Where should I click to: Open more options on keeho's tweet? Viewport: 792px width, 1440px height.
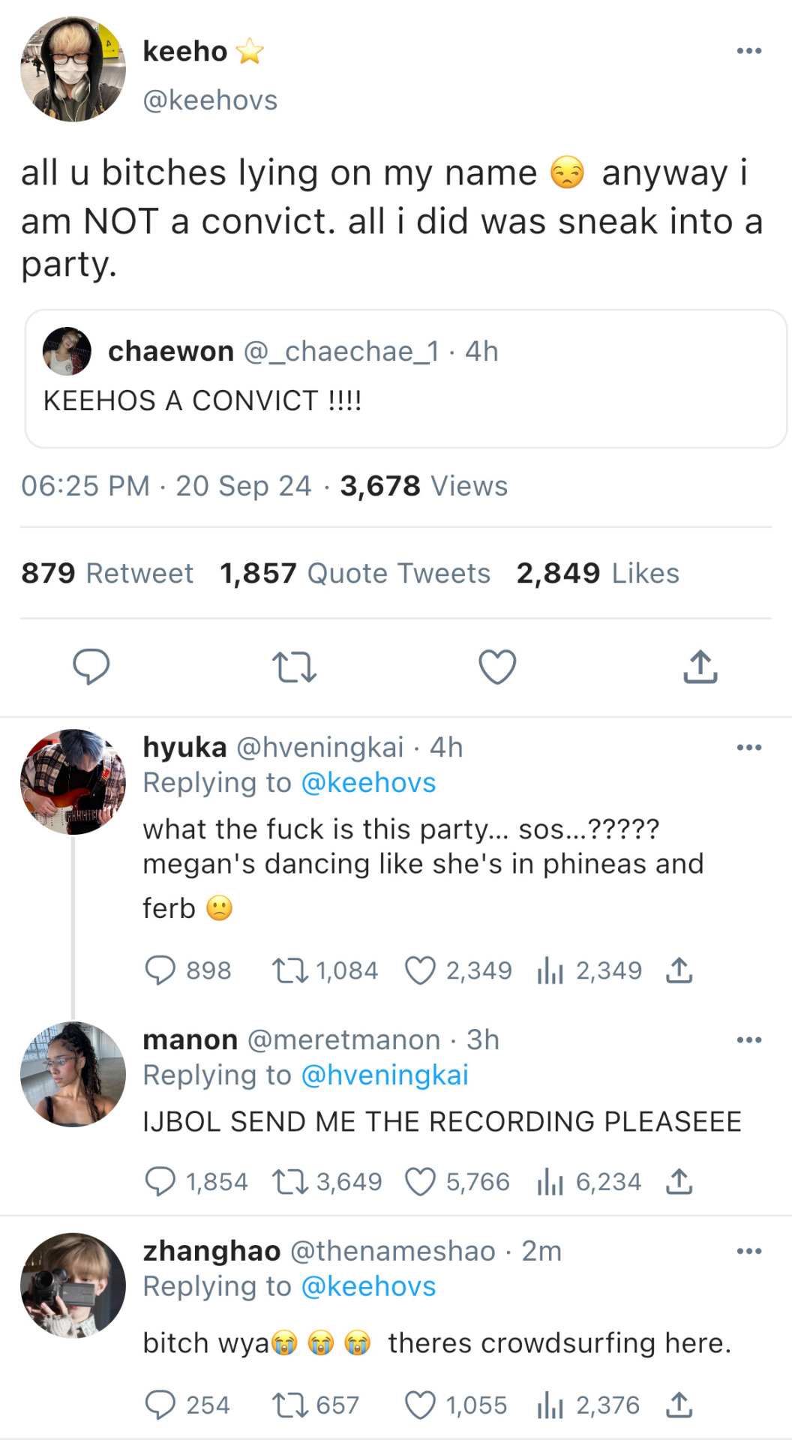(x=748, y=51)
